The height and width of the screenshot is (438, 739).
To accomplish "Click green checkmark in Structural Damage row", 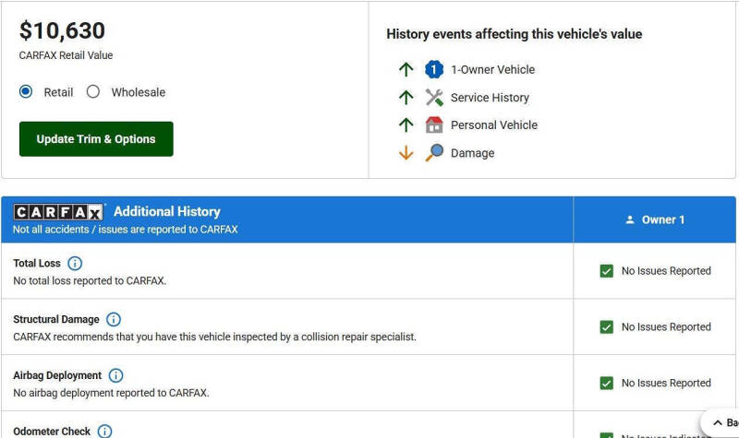I will pos(607,327).
